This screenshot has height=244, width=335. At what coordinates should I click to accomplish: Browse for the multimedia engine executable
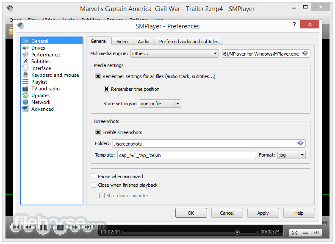click(305, 53)
